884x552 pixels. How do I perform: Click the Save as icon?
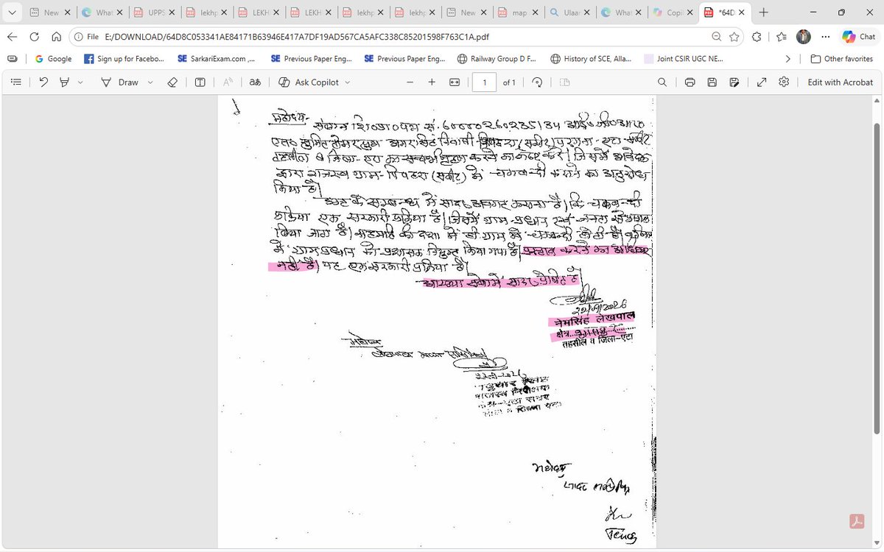[x=734, y=82]
